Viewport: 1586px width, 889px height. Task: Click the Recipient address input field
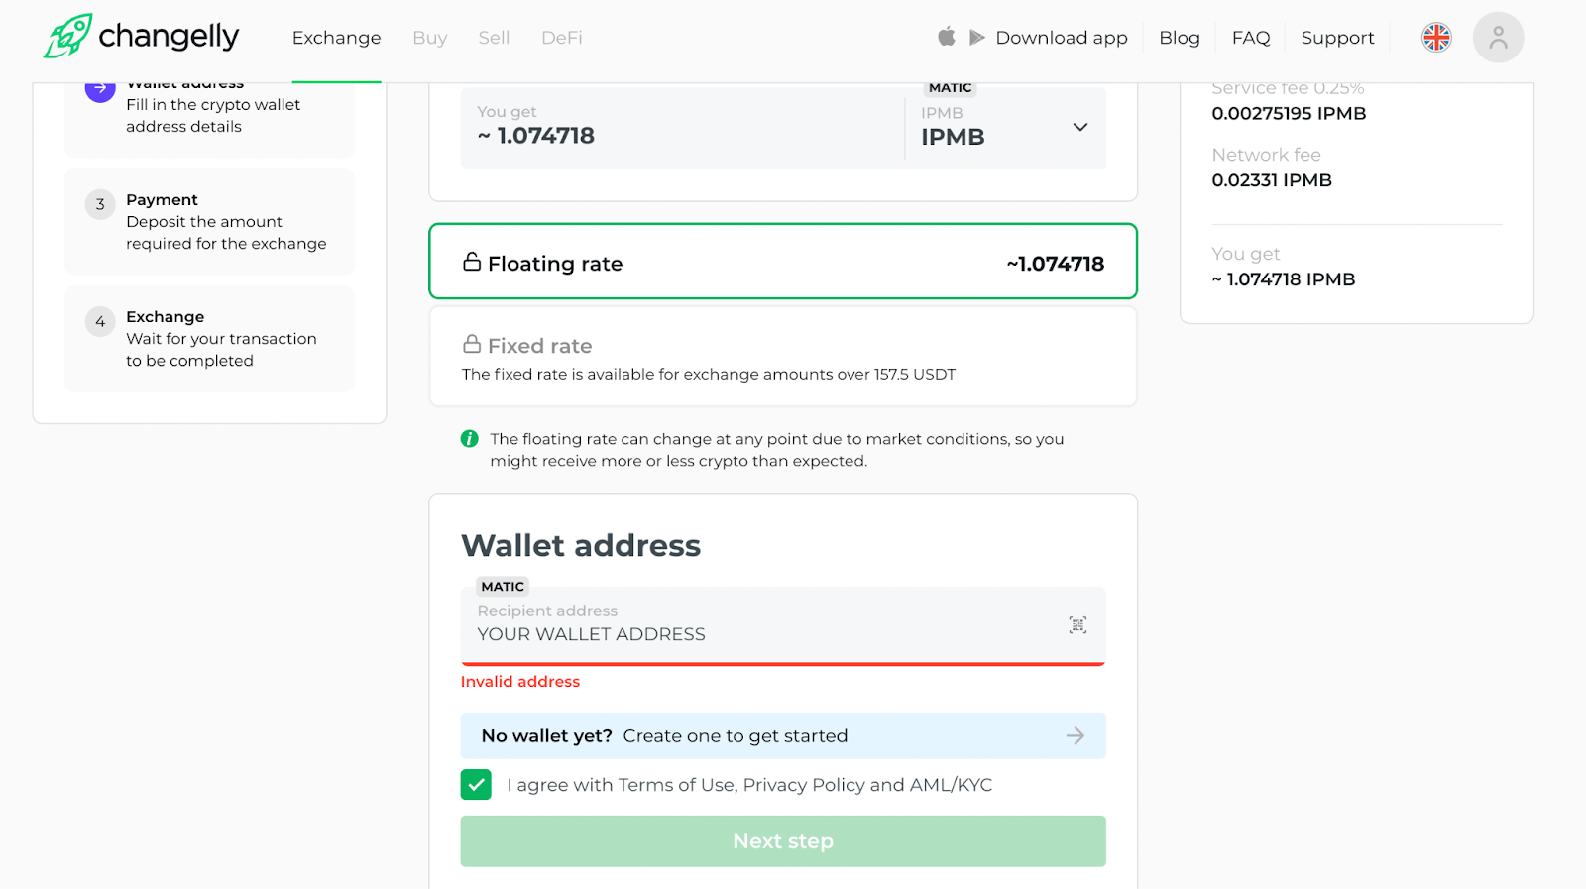coord(763,633)
